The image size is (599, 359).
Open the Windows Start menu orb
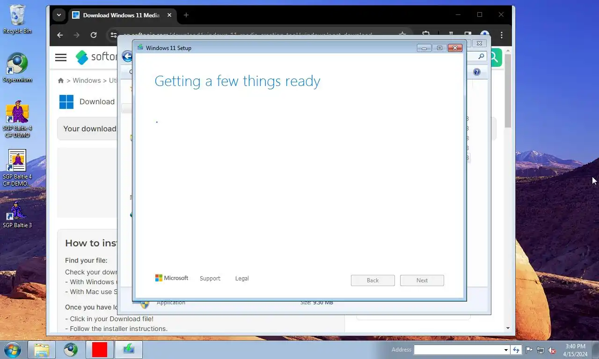tap(12, 350)
